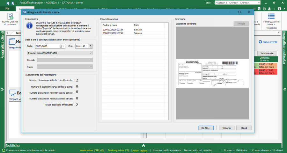The height and width of the screenshot is (153, 287).
Task: Click the support operator icon in top-right toolbar
Action: pos(269,9)
